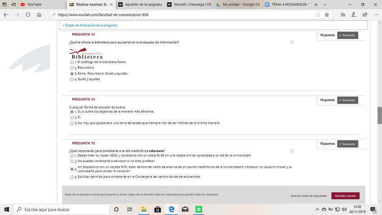Open a new browser tab

click(316, 5)
